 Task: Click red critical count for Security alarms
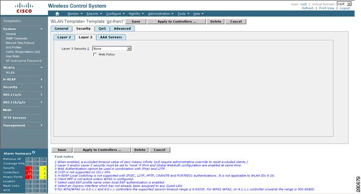[x=30, y=168]
